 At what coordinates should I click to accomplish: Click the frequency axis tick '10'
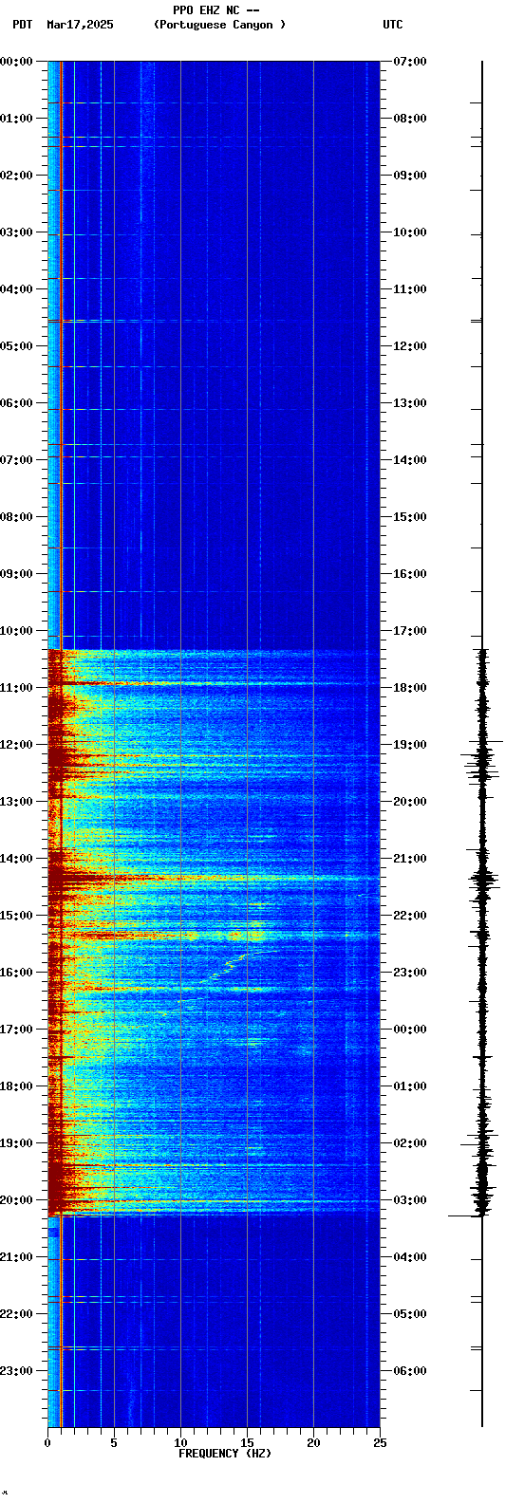click(180, 1443)
